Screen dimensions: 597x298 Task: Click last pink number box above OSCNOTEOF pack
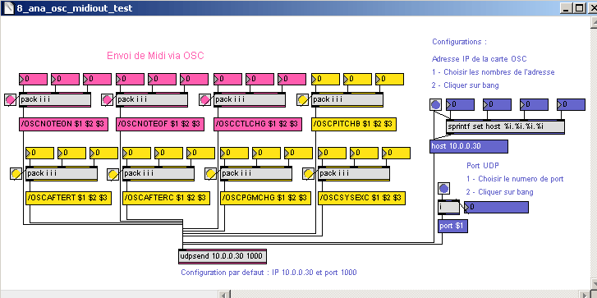click(194, 79)
